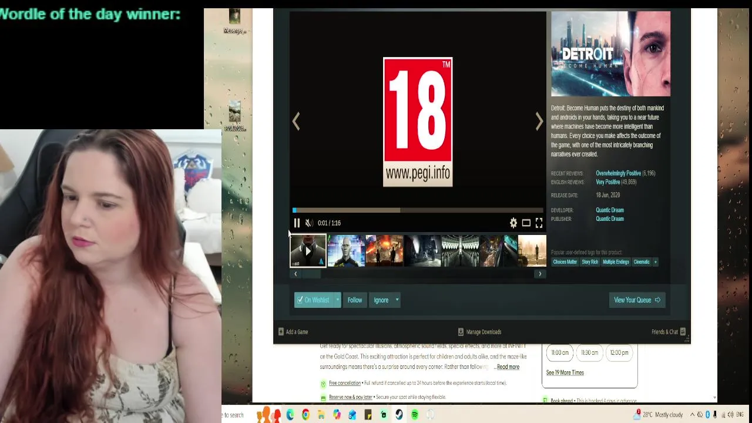The height and width of the screenshot is (423, 752).
Task: Unmute the trailer audio speaker icon
Action: (x=309, y=223)
